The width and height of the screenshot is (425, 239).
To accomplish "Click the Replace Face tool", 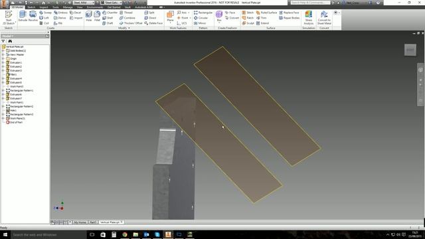I will tap(289, 13).
